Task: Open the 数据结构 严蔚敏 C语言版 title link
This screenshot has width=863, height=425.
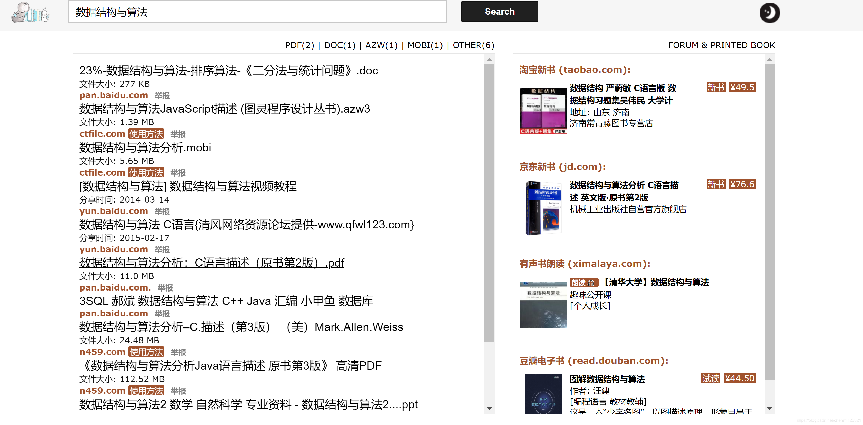Action: 623,94
